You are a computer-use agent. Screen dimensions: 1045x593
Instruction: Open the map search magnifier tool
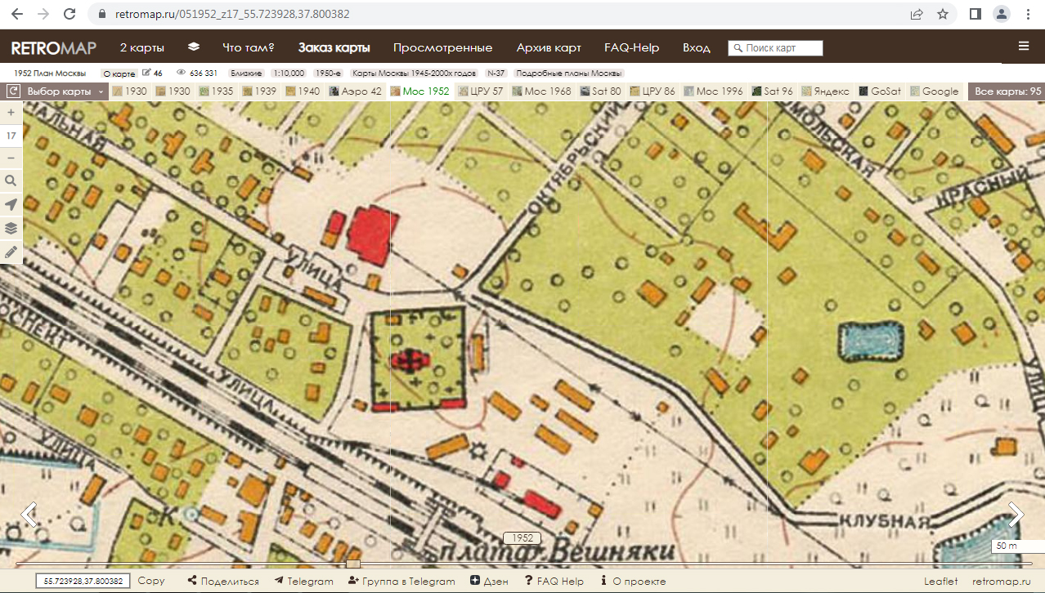[11, 181]
